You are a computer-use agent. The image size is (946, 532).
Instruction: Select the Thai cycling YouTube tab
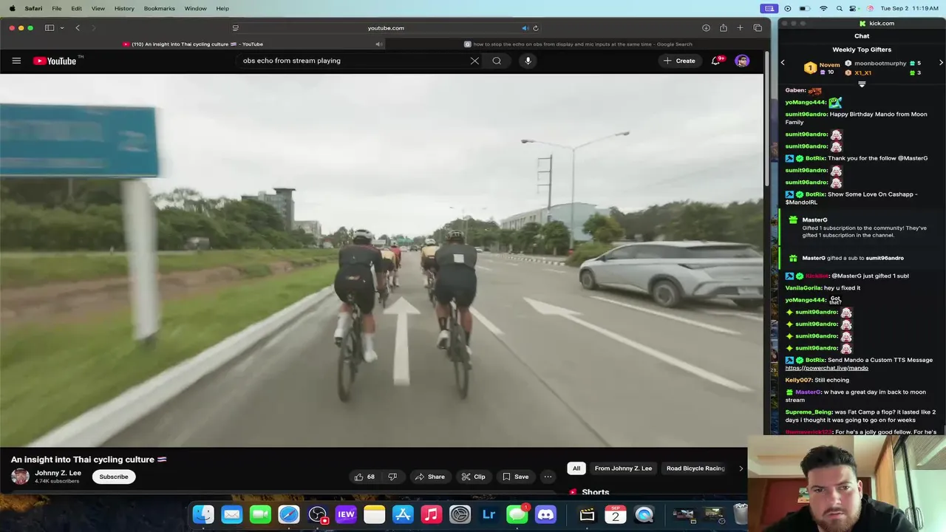pos(194,44)
